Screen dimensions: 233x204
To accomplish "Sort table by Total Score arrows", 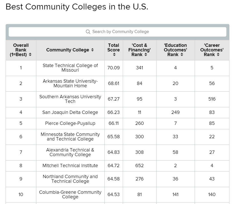I will [114, 55].
